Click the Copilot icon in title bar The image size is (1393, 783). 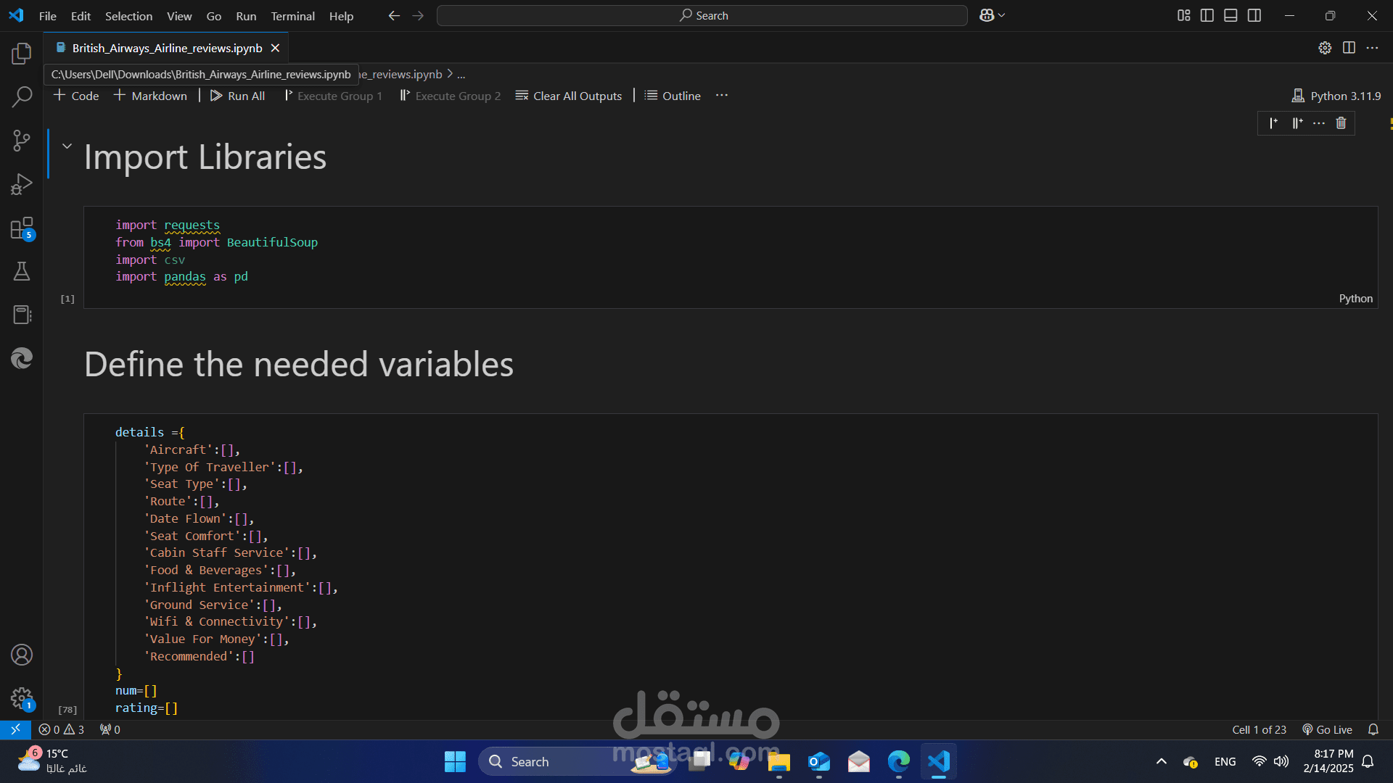point(986,15)
